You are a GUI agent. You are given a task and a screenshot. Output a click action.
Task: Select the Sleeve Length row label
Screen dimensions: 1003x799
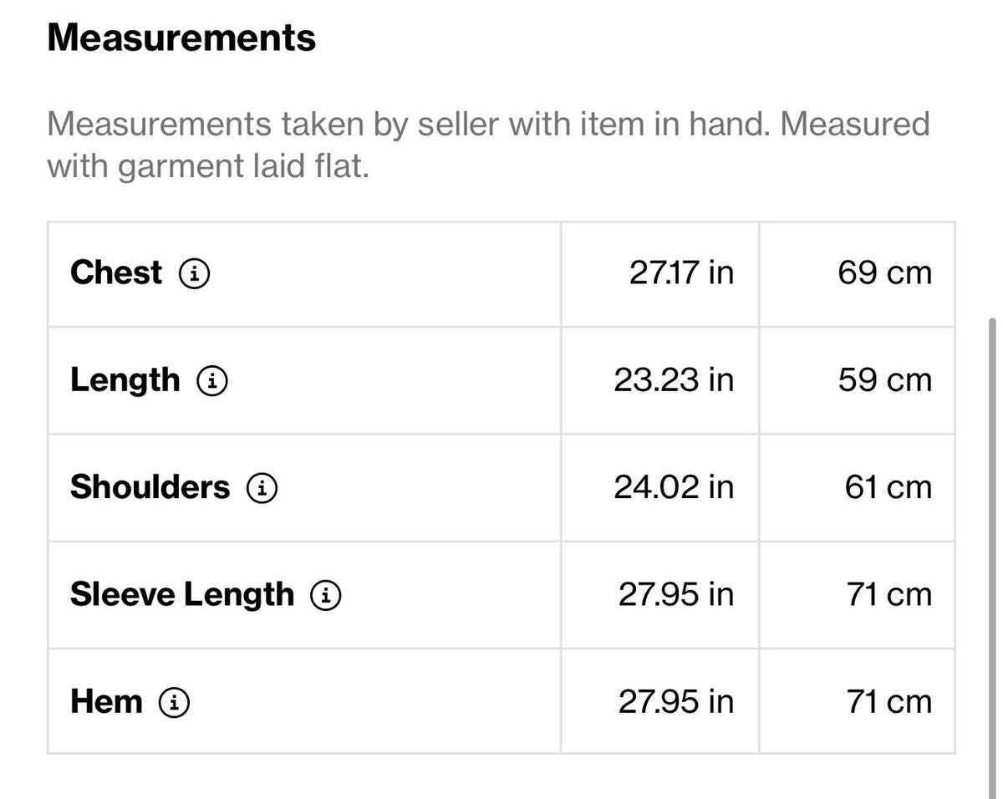pos(182,594)
